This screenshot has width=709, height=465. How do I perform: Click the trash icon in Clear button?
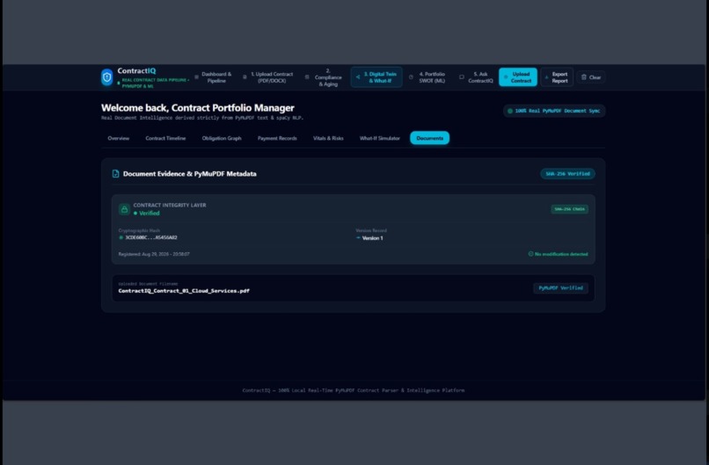pos(584,77)
